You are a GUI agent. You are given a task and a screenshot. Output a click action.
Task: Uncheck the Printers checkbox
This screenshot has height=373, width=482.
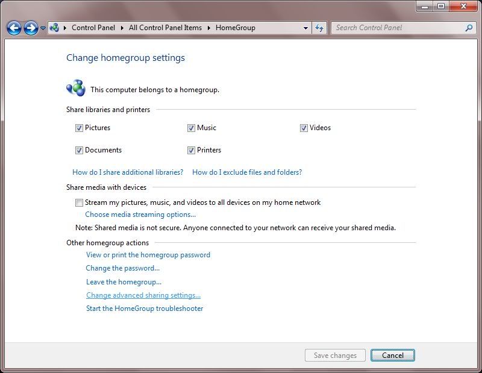191,150
